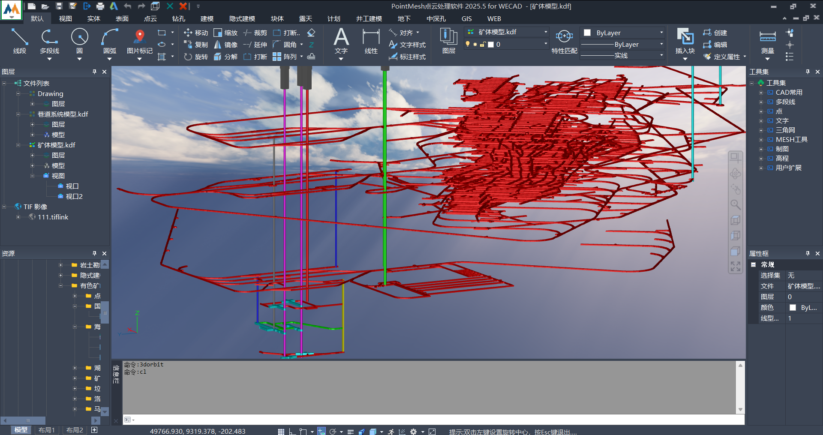Toggle the layer lock icon in ribbon
Viewport: 823px width, 435px height.
click(x=483, y=44)
